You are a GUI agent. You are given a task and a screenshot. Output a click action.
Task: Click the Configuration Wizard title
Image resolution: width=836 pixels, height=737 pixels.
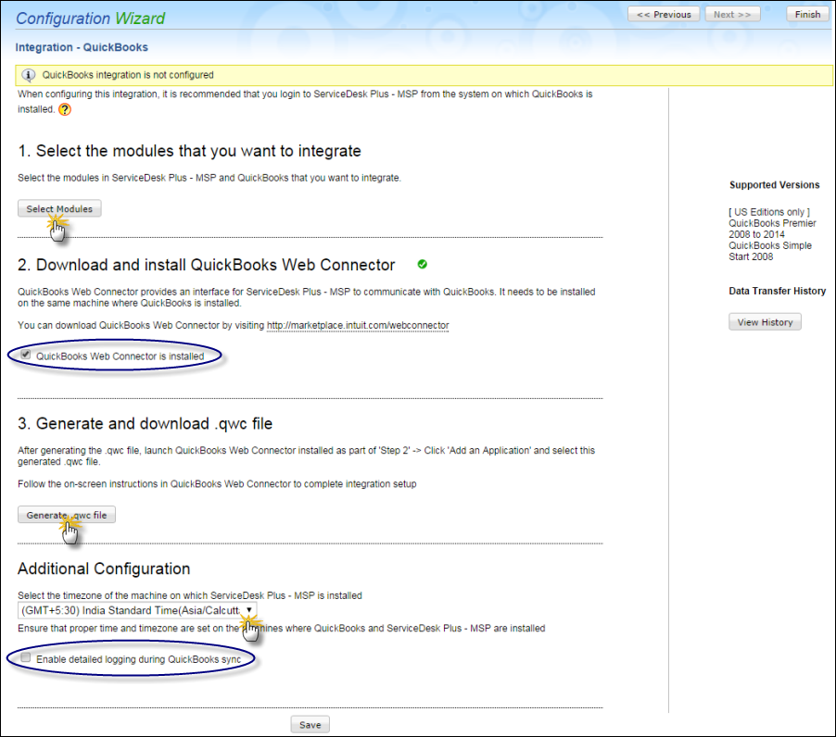pos(90,19)
